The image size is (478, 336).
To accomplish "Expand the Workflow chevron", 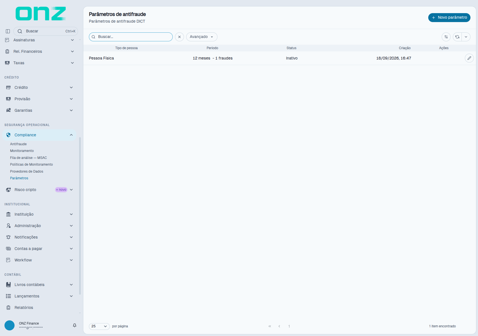I will click(x=71, y=260).
